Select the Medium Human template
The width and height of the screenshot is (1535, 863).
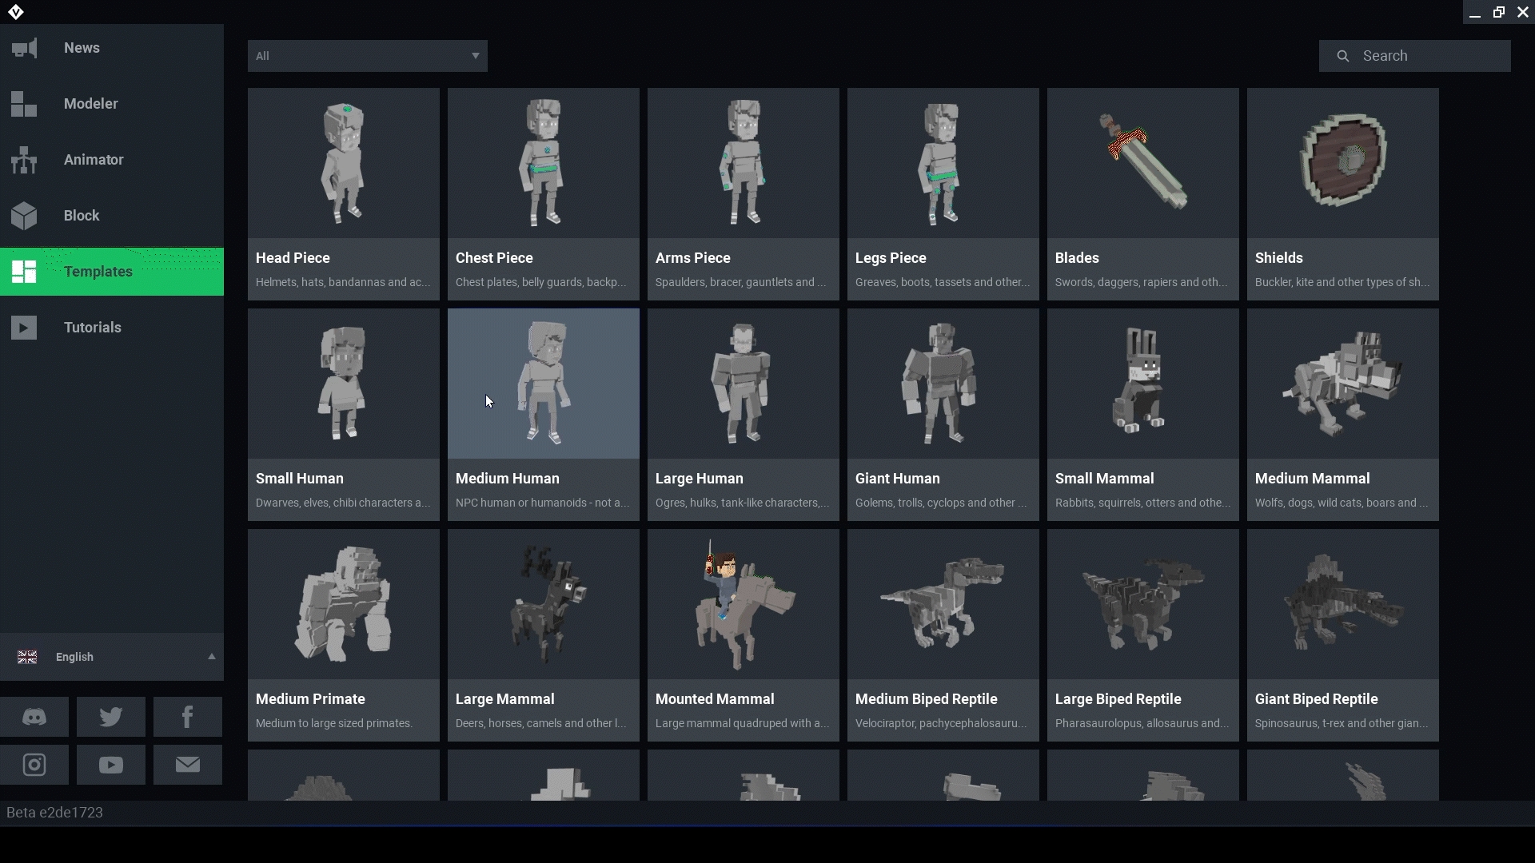point(543,415)
